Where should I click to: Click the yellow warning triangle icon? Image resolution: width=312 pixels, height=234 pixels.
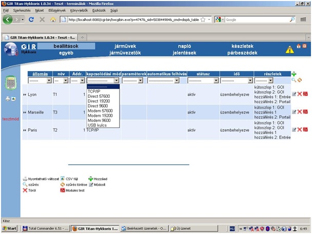point(289,50)
